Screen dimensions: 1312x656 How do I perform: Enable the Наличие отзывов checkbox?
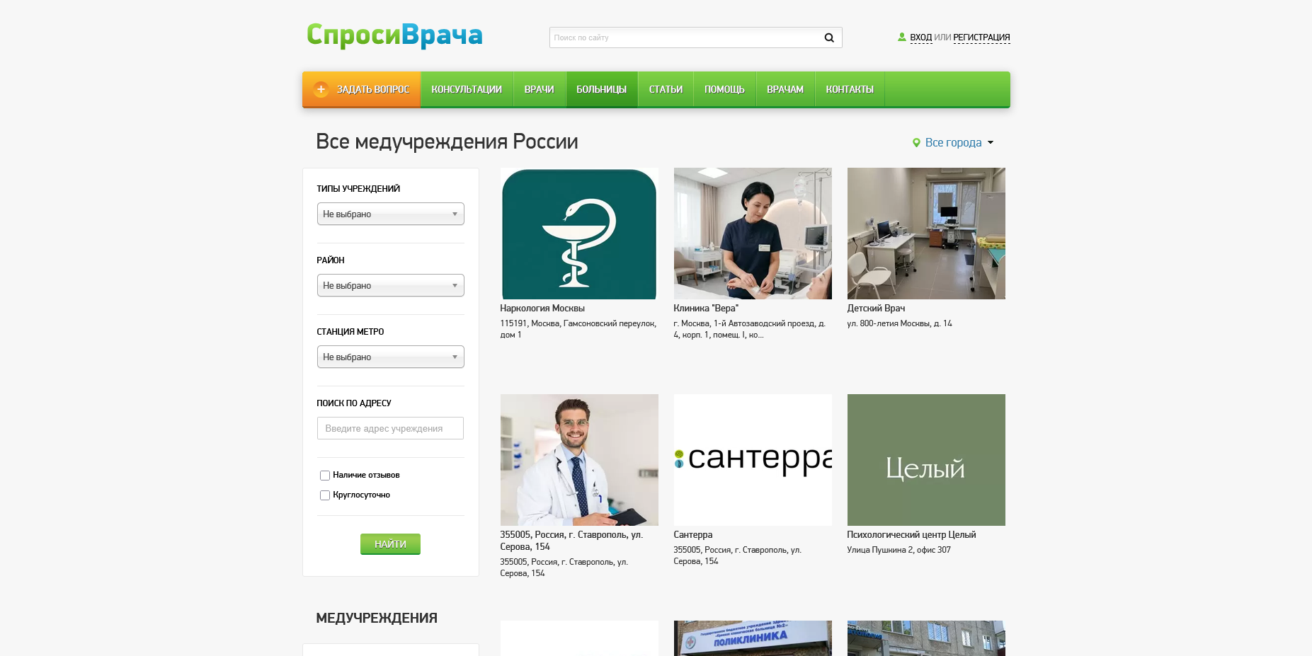(325, 476)
